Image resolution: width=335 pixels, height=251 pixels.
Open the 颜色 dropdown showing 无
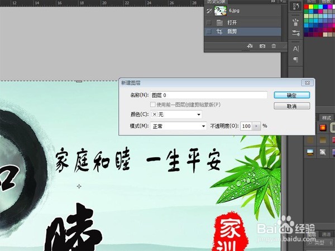point(176,114)
